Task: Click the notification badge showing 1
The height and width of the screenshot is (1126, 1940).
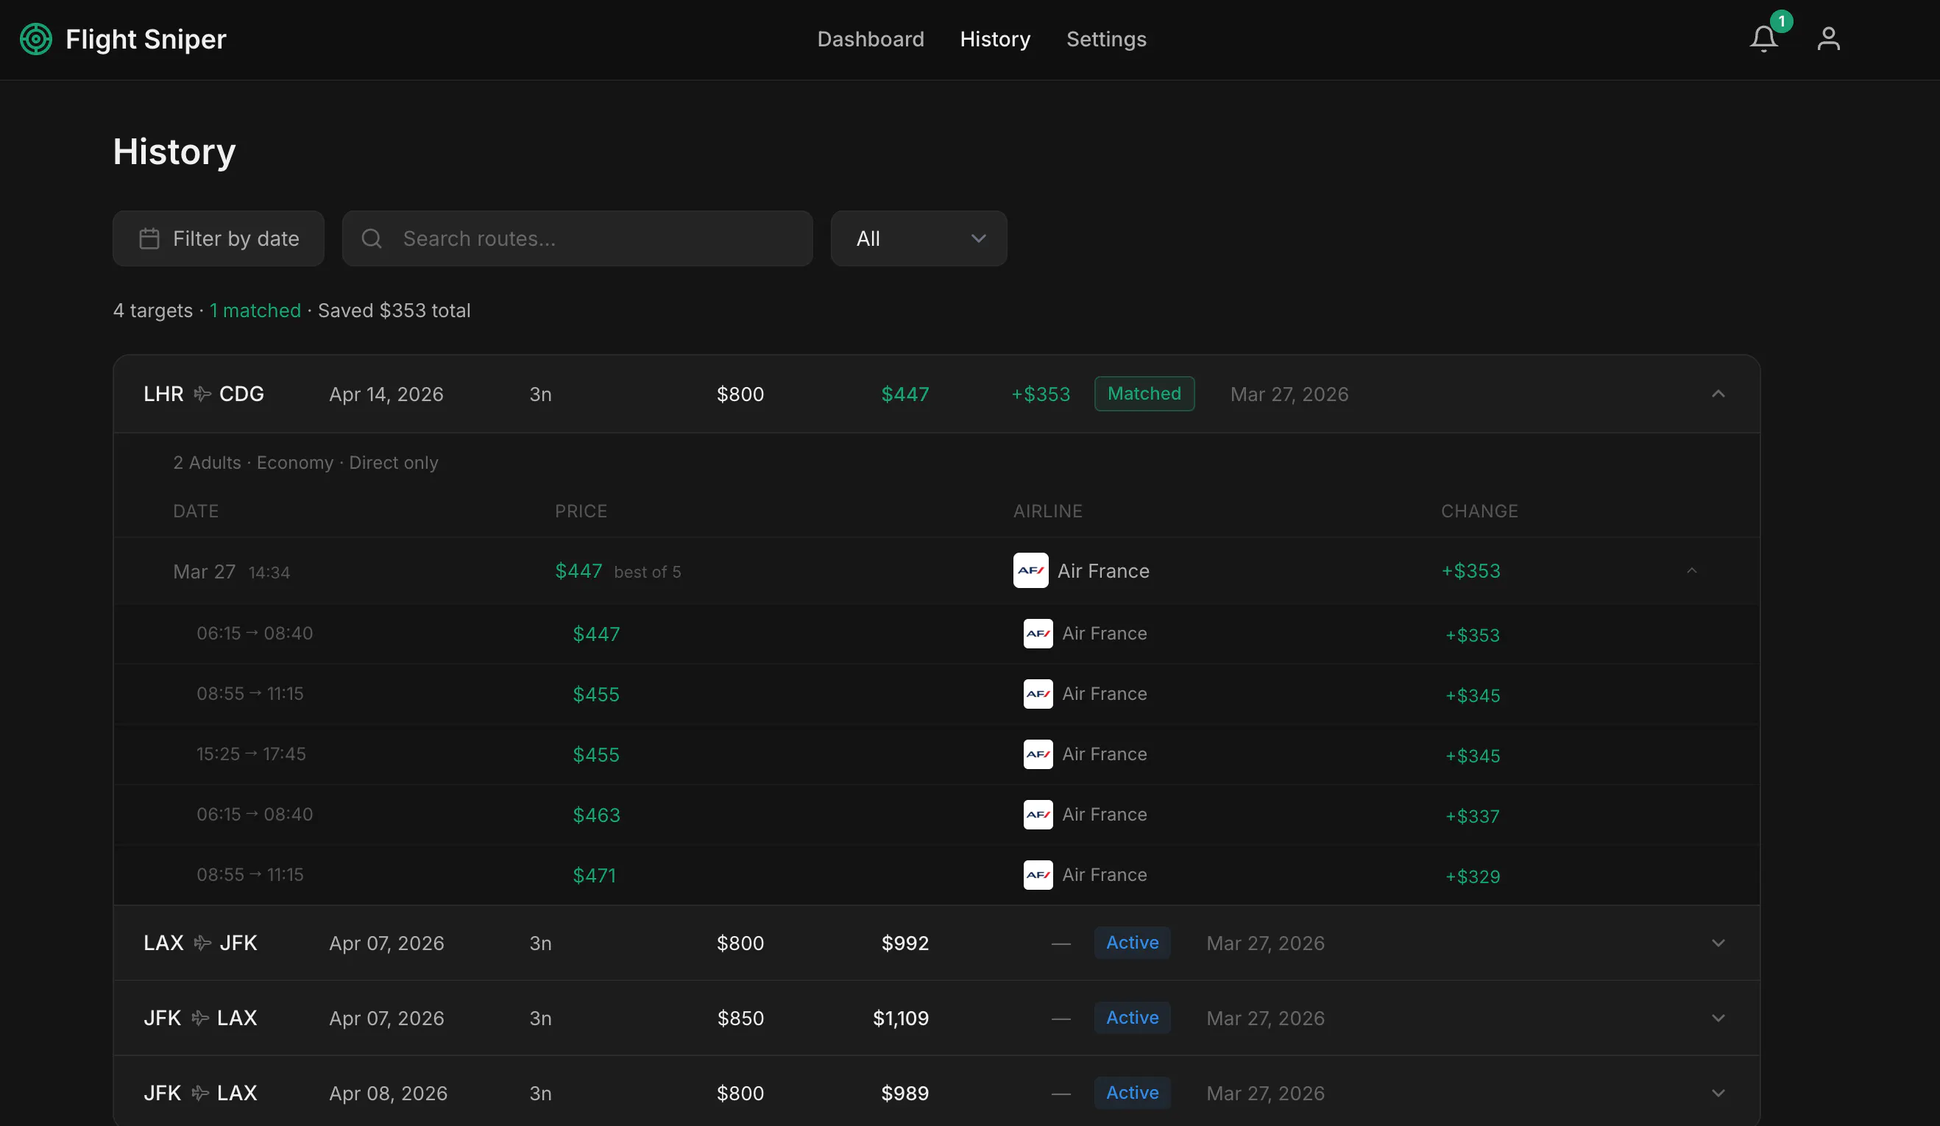Action: coord(1782,21)
